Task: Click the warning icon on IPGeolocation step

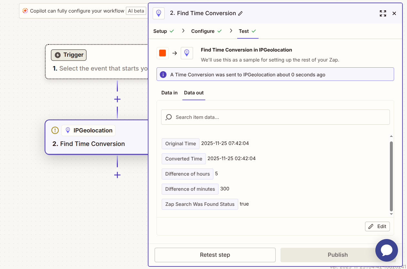Action: point(55,130)
